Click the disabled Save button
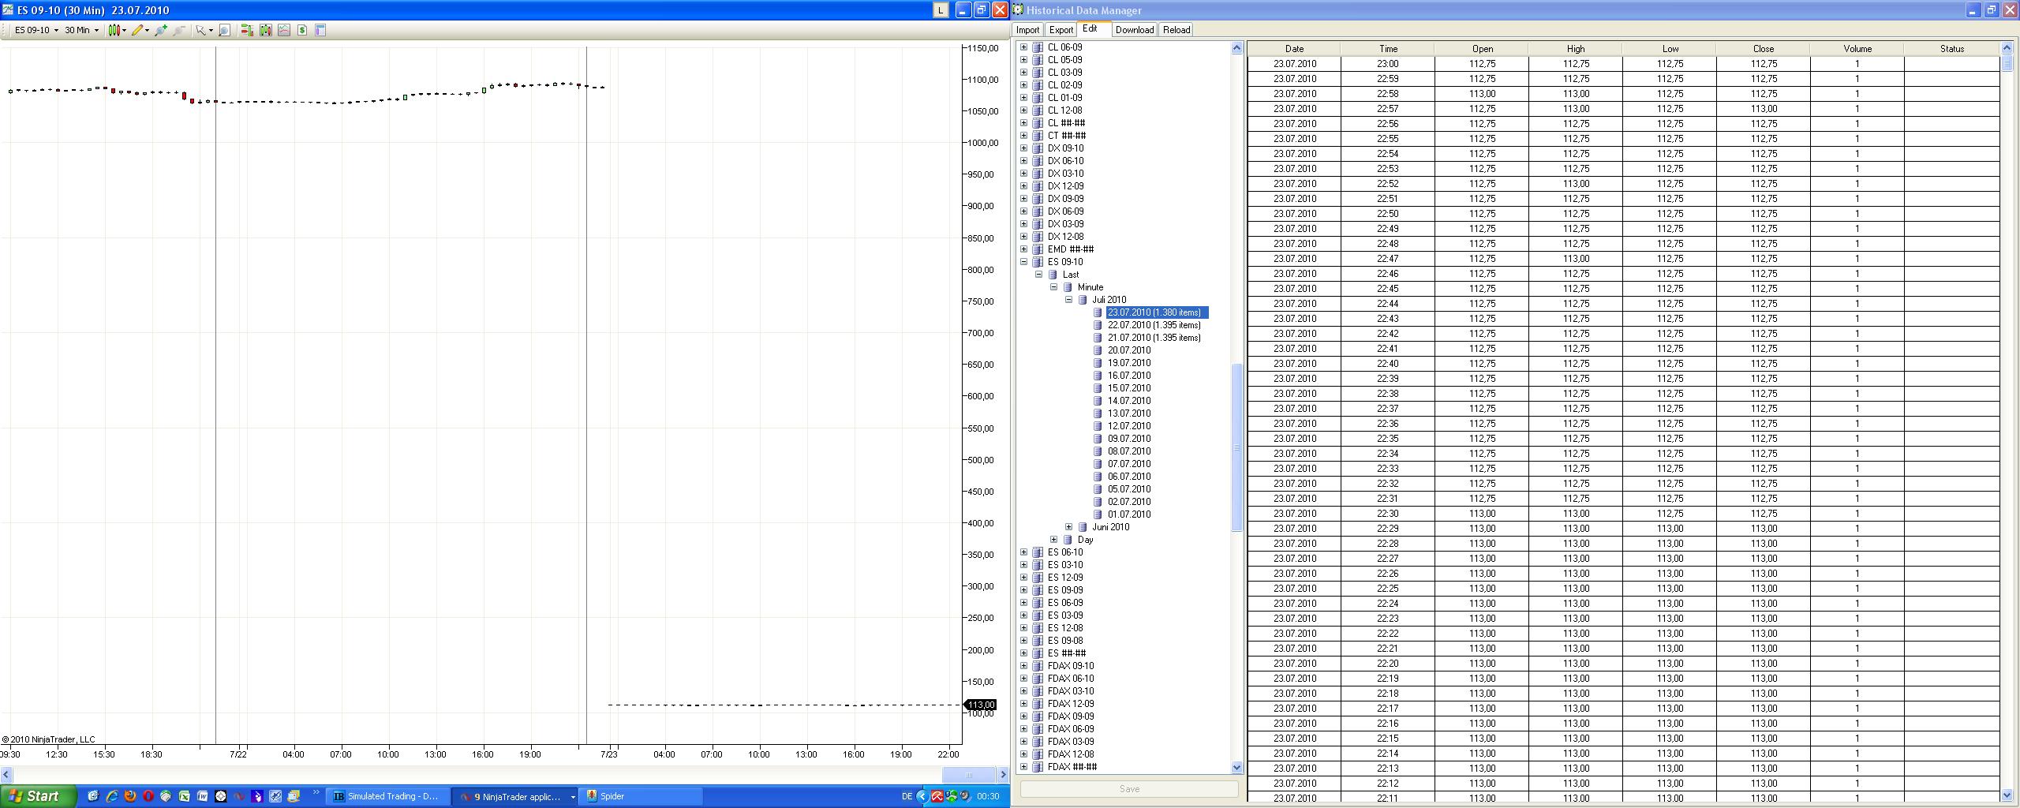2020x808 pixels. click(x=1129, y=789)
